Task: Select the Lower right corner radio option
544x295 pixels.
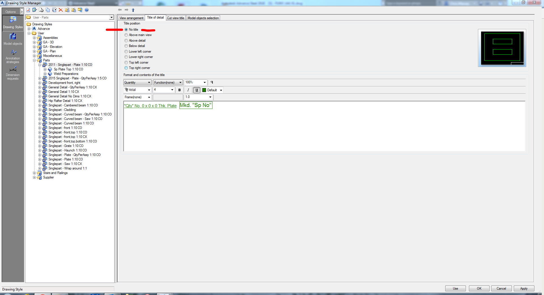Action: (x=126, y=57)
